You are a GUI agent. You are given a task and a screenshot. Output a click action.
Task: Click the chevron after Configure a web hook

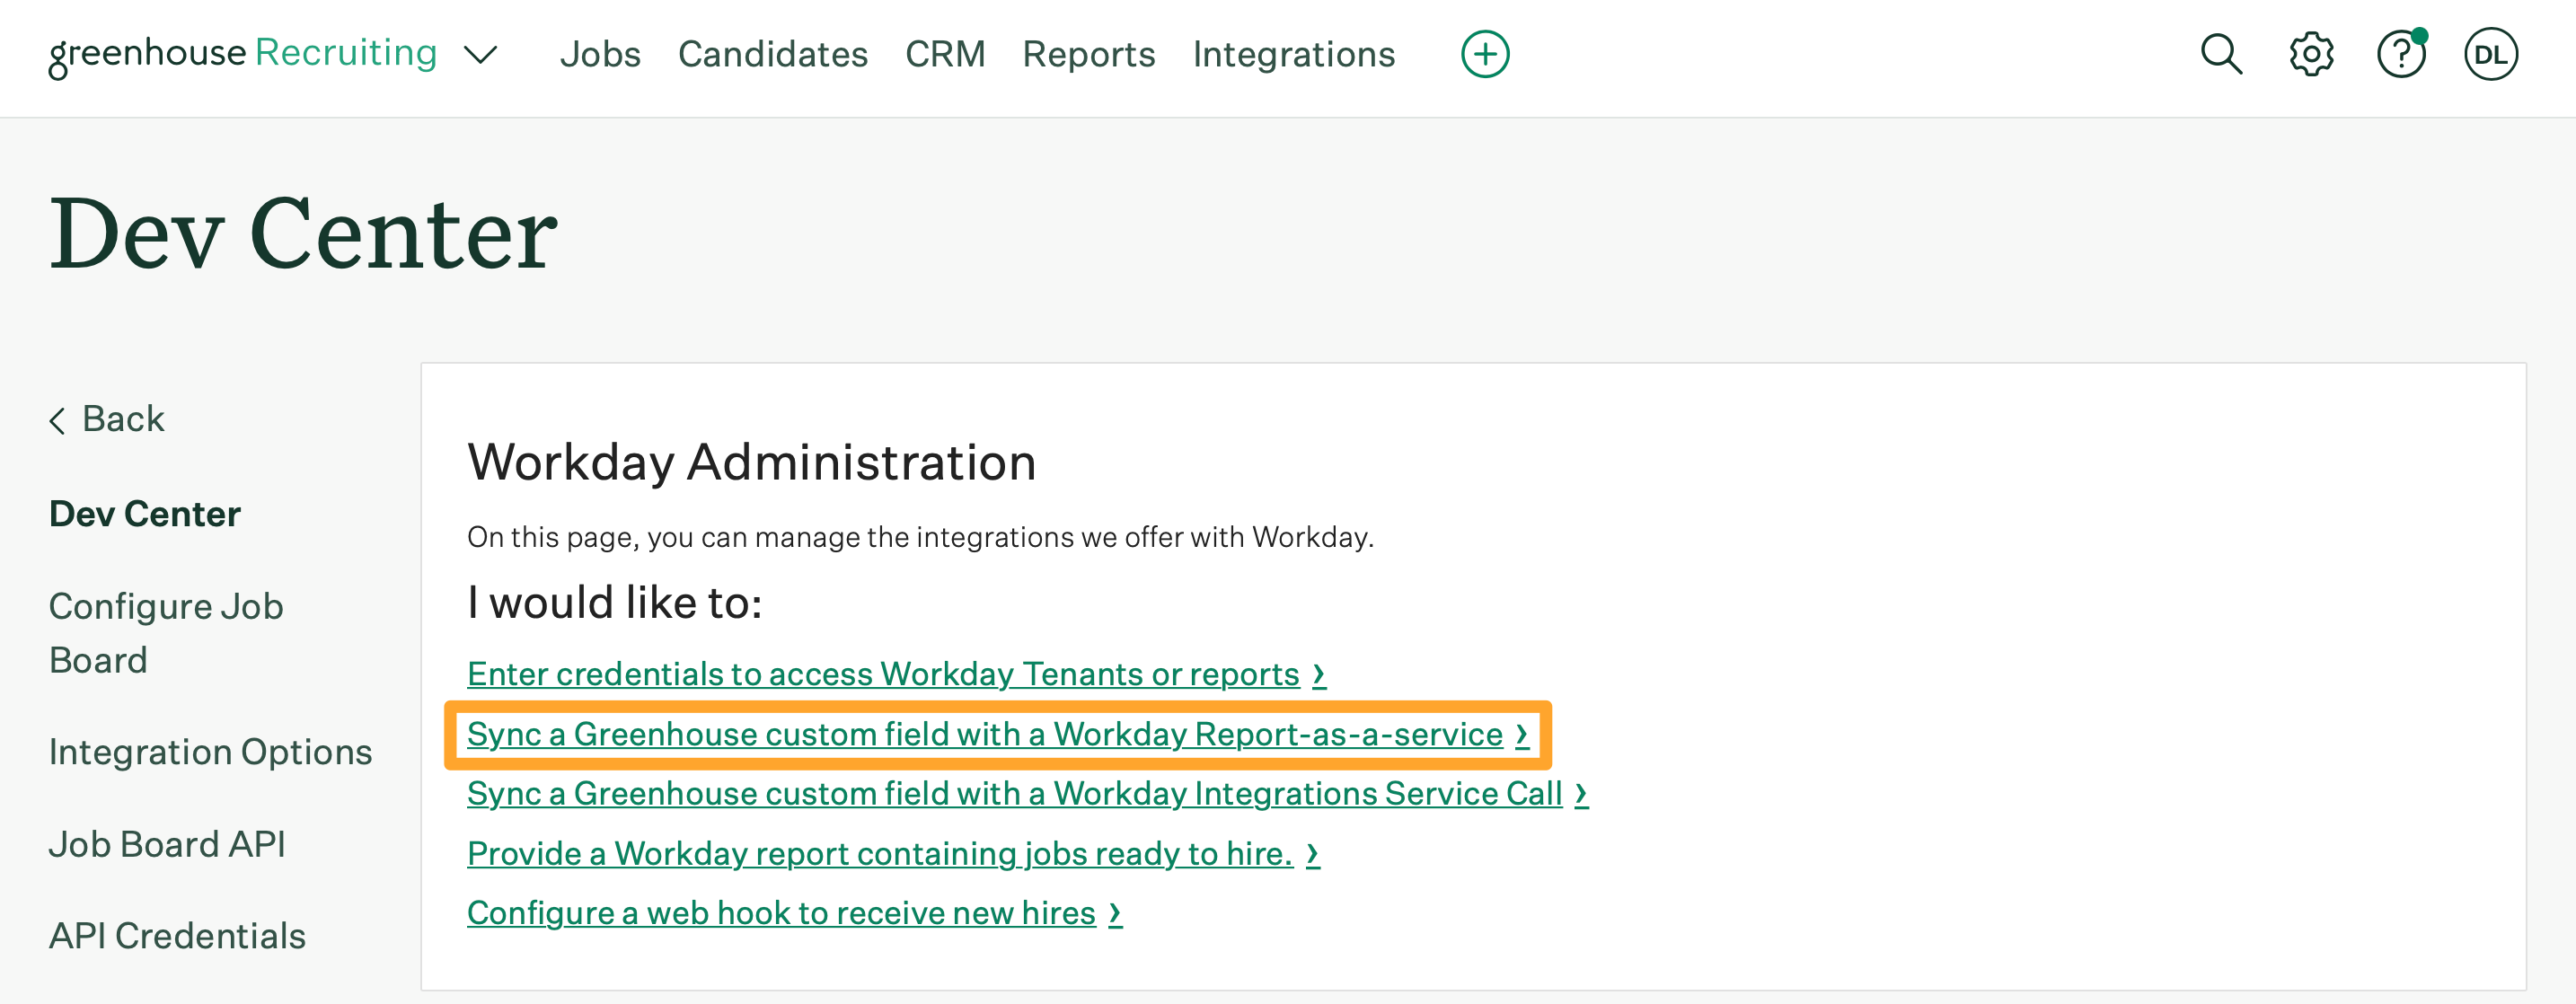pyautogui.click(x=1113, y=913)
